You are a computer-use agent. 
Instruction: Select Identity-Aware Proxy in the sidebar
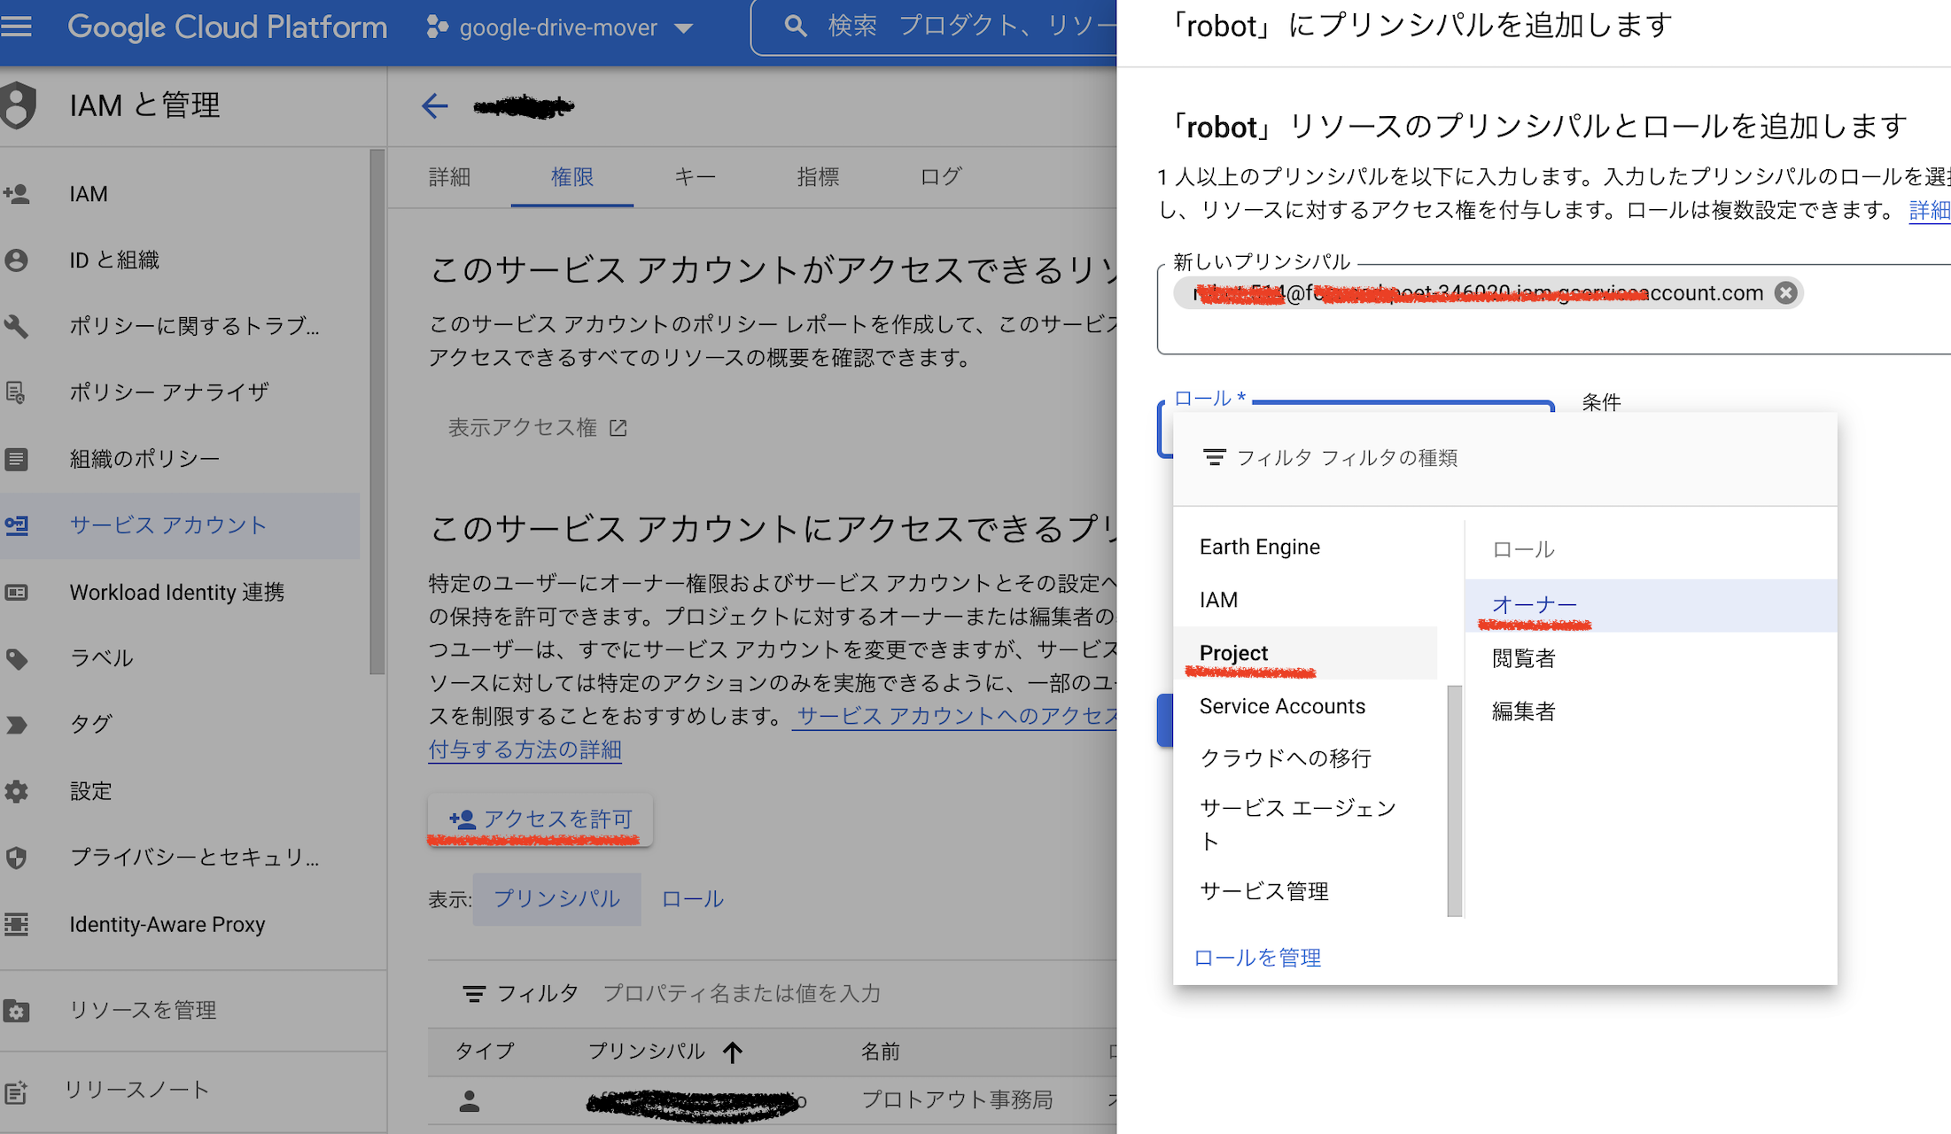point(167,924)
